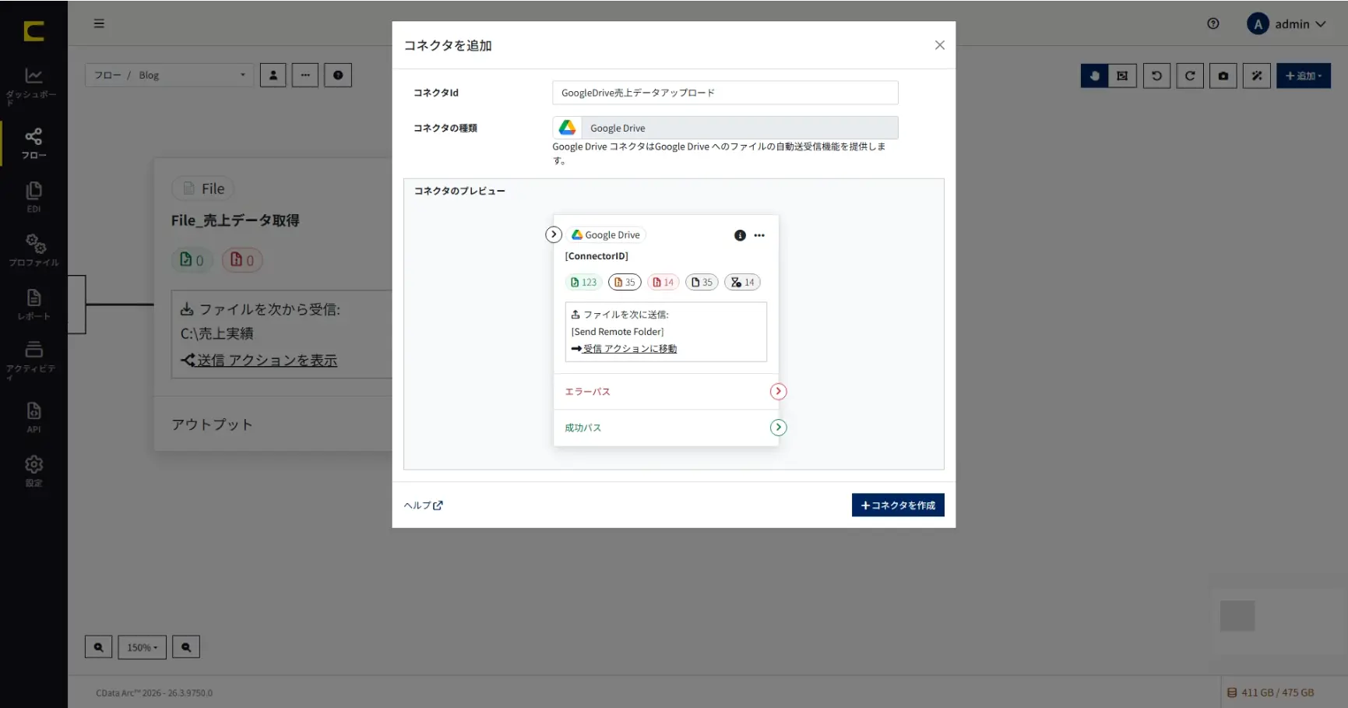Click the preview card info icon
Screen dimensions: 1348x708
point(740,235)
